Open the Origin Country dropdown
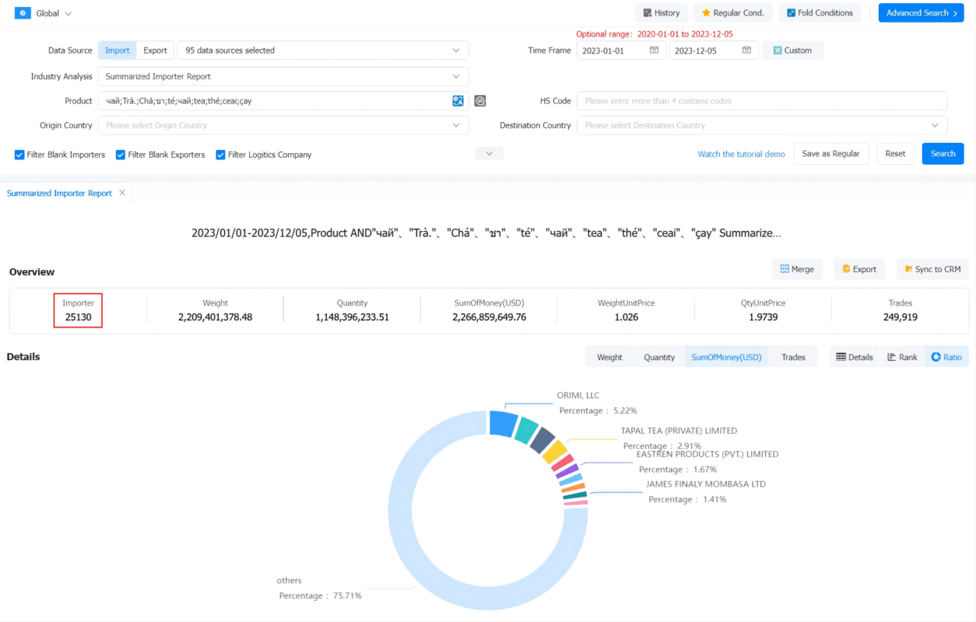Screen dimensions: 976x622 (283, 125)
